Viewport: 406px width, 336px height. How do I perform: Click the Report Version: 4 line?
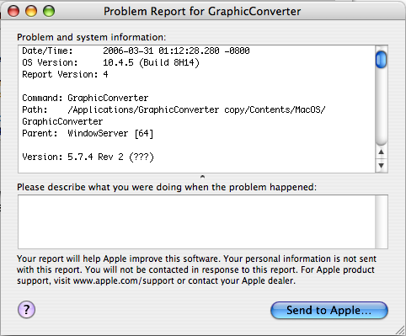(65, 74)
